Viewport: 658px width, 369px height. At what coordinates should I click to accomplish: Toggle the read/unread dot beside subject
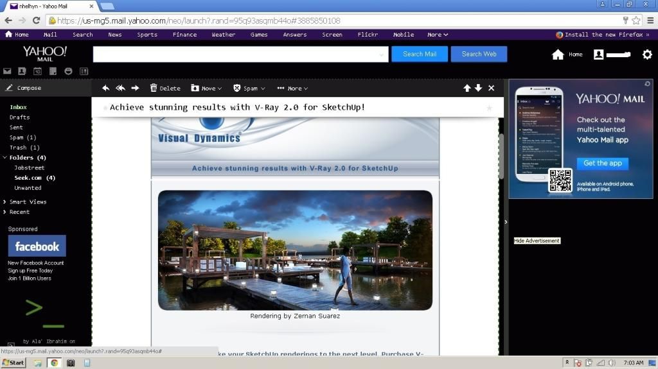click(105, 108)
